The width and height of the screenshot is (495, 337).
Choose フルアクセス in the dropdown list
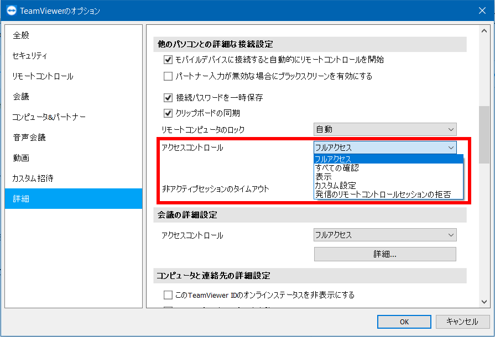(388, 159)
